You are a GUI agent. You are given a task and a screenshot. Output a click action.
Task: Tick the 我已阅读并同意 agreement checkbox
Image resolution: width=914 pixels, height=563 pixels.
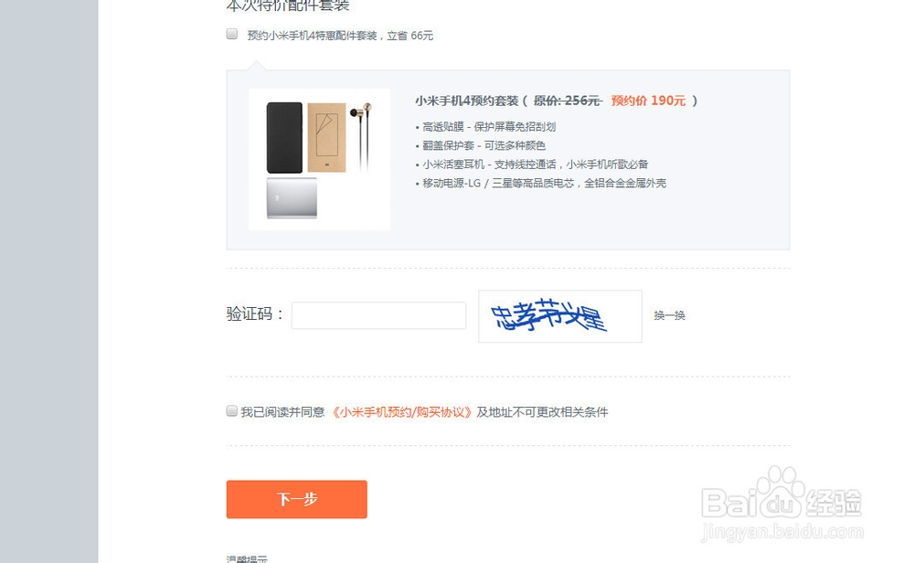(232, 411)
